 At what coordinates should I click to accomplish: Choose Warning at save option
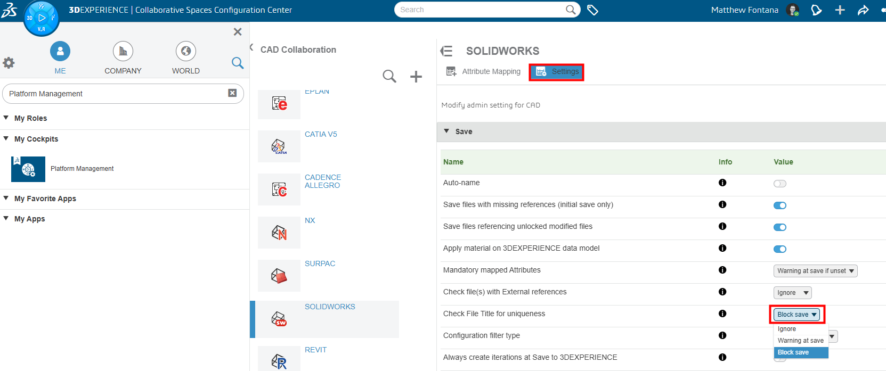pos(801,341)
